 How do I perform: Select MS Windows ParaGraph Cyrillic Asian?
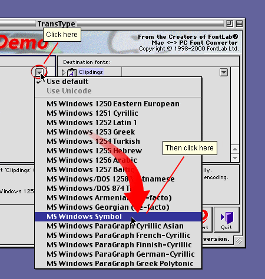(118, 226)
